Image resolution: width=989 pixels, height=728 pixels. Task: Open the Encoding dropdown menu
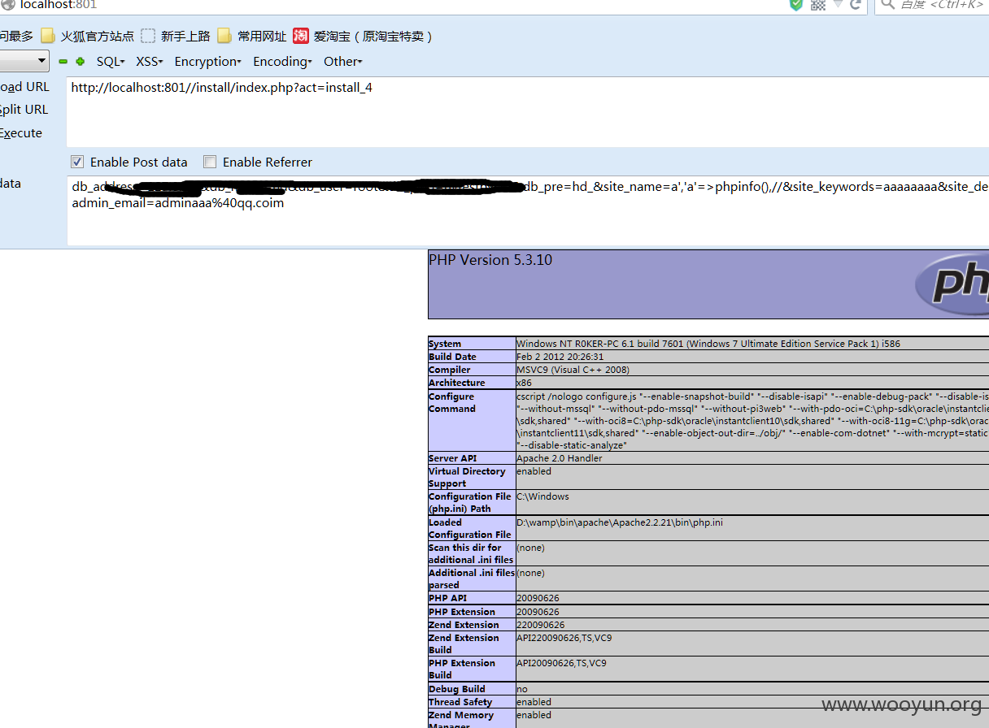tap(282, 62)
